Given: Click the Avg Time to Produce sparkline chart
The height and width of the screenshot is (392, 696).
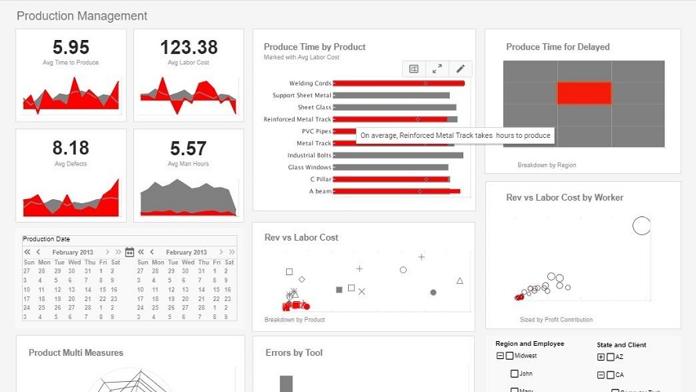Looking at the screenshot, I should [x=71, y=95].
